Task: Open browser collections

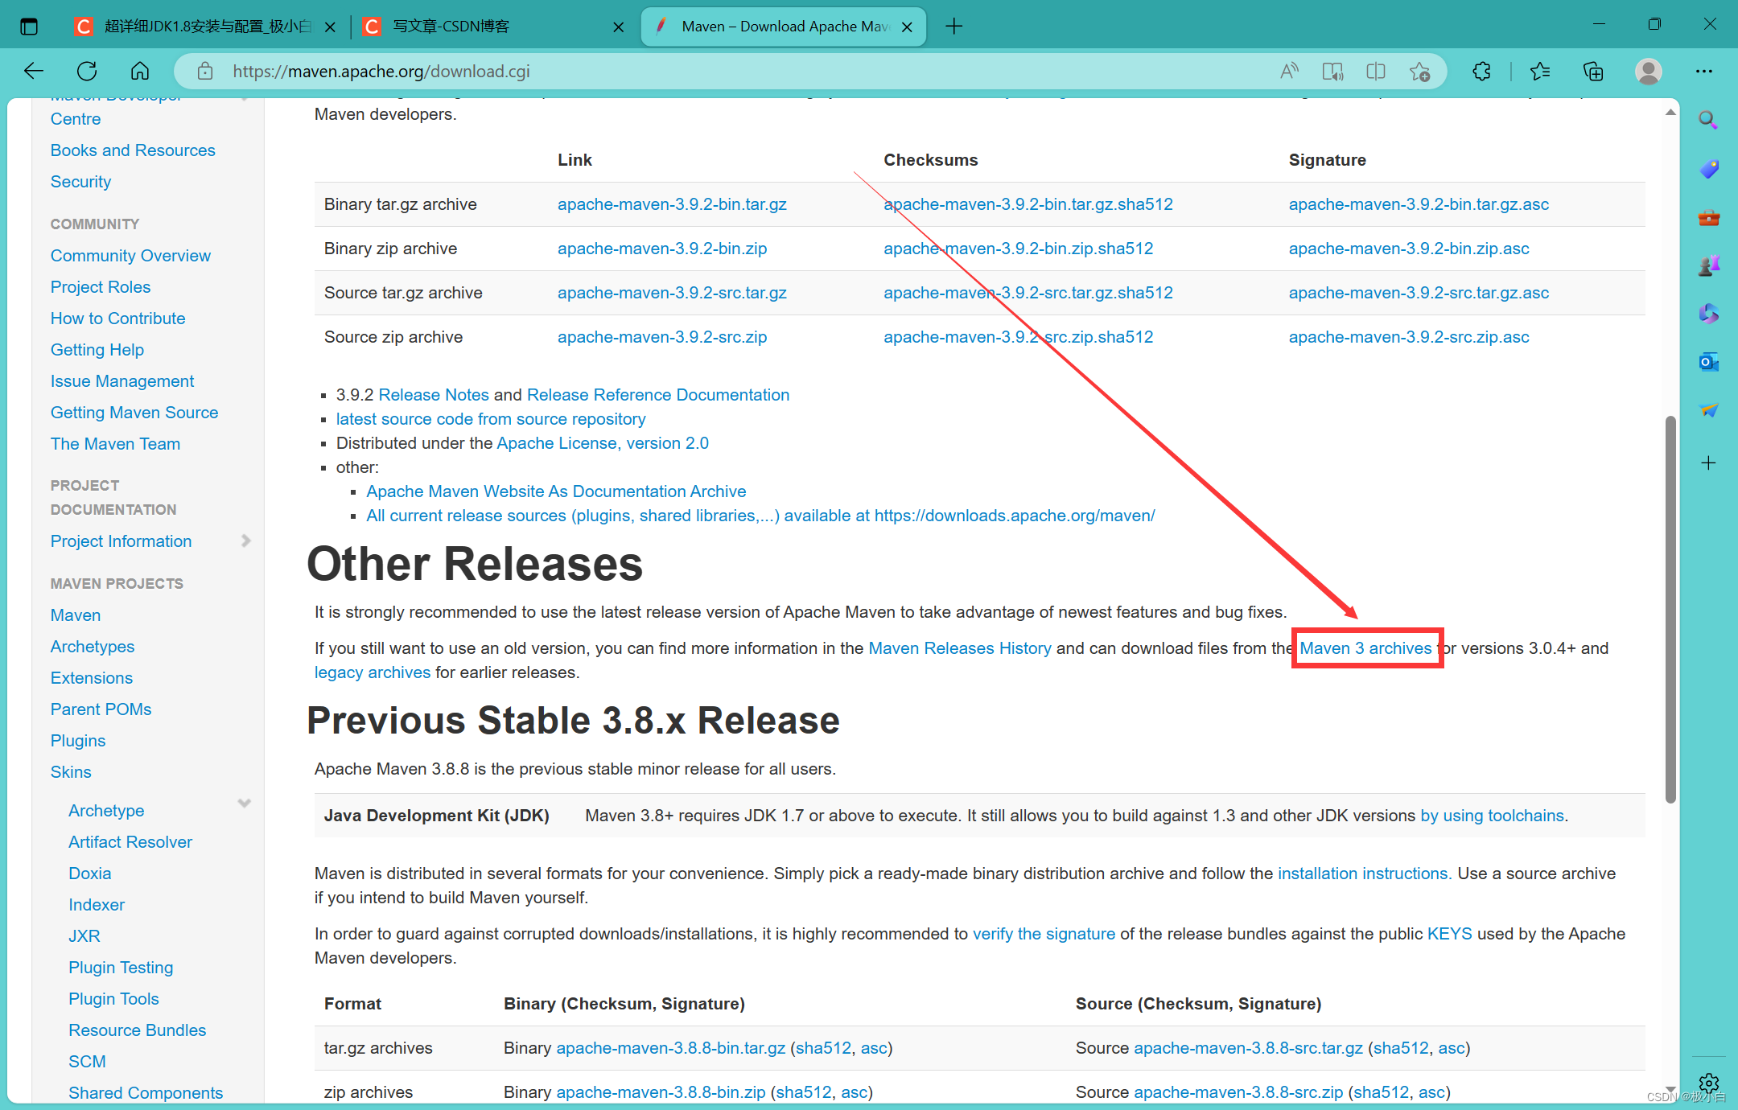Action: point(1593,72)
